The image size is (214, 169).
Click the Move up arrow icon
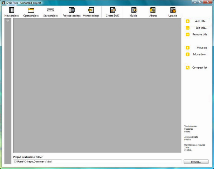coord(188,48)
